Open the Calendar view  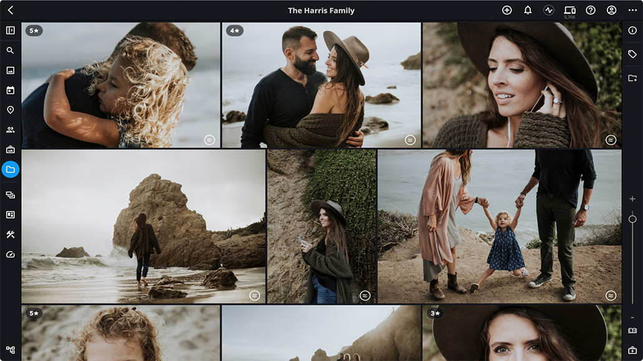(10, 90)
